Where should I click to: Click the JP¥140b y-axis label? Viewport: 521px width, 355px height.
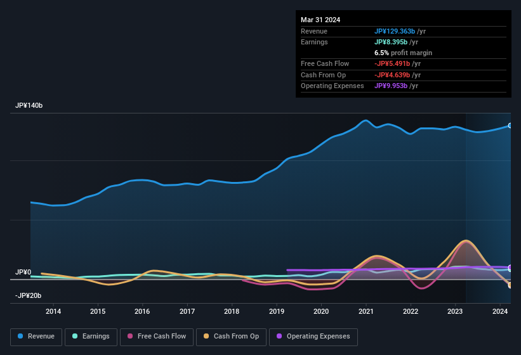29,105
